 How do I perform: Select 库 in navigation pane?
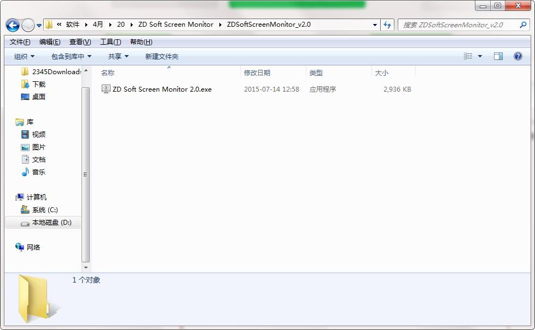(24, 122)
